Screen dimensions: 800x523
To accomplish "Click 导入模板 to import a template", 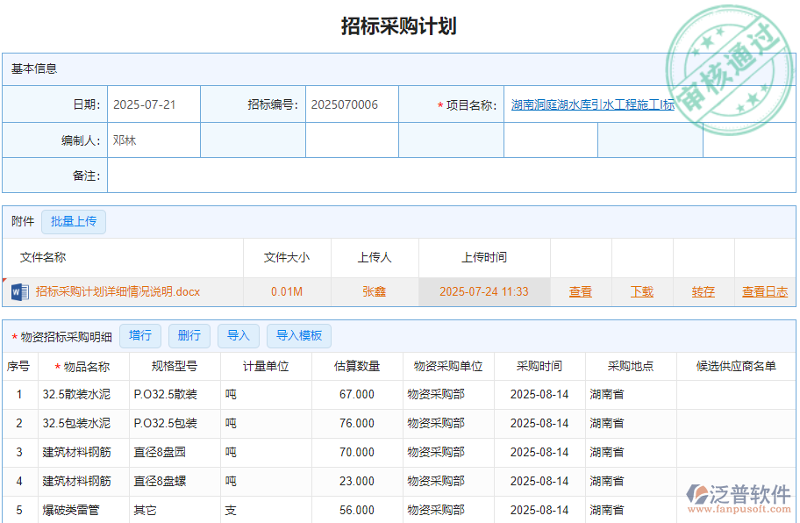I will 298,335.
